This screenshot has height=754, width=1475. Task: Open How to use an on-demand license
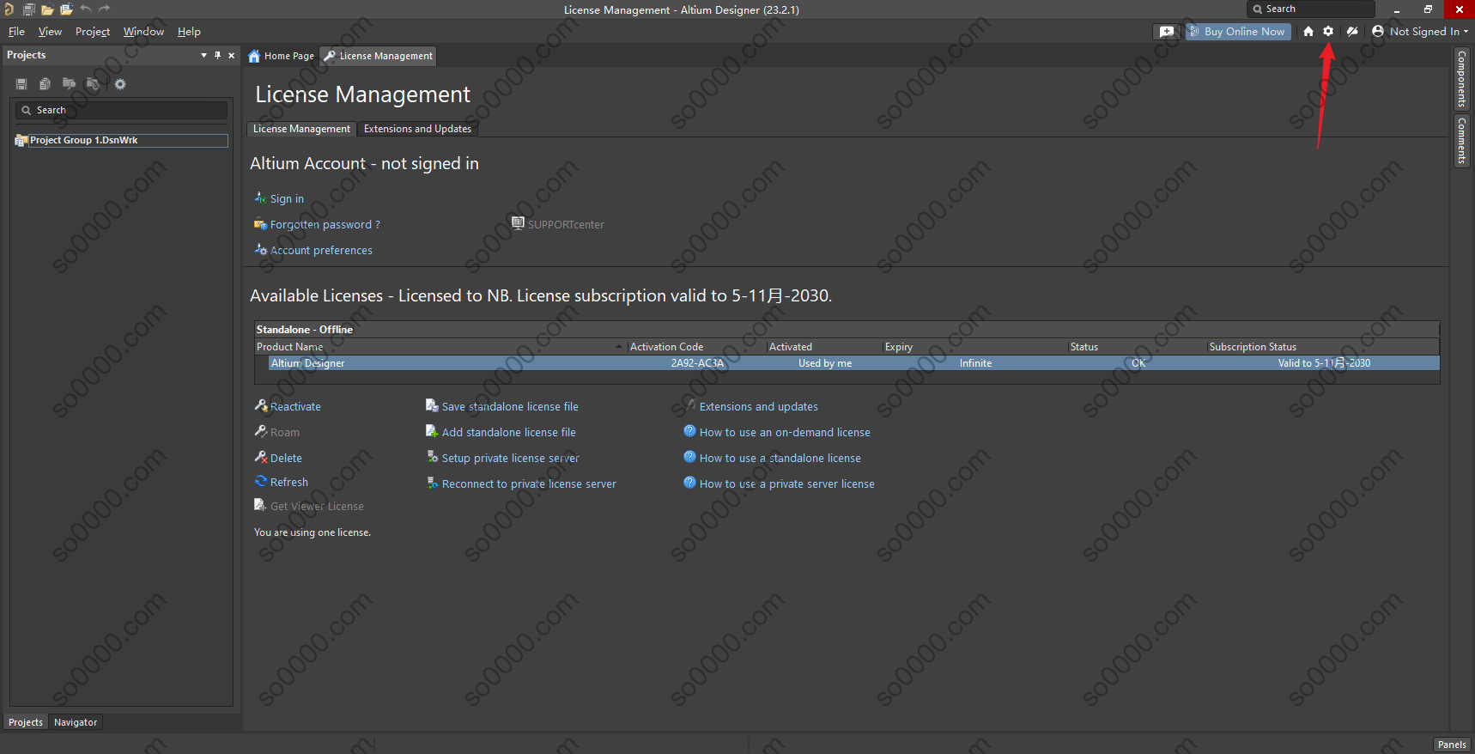(x=785, y=432)
